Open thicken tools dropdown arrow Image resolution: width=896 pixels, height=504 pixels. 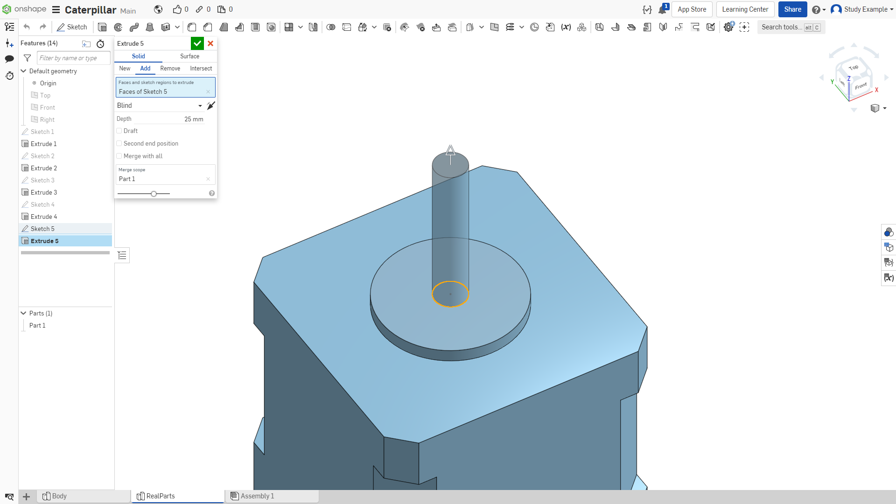[177, 27]
